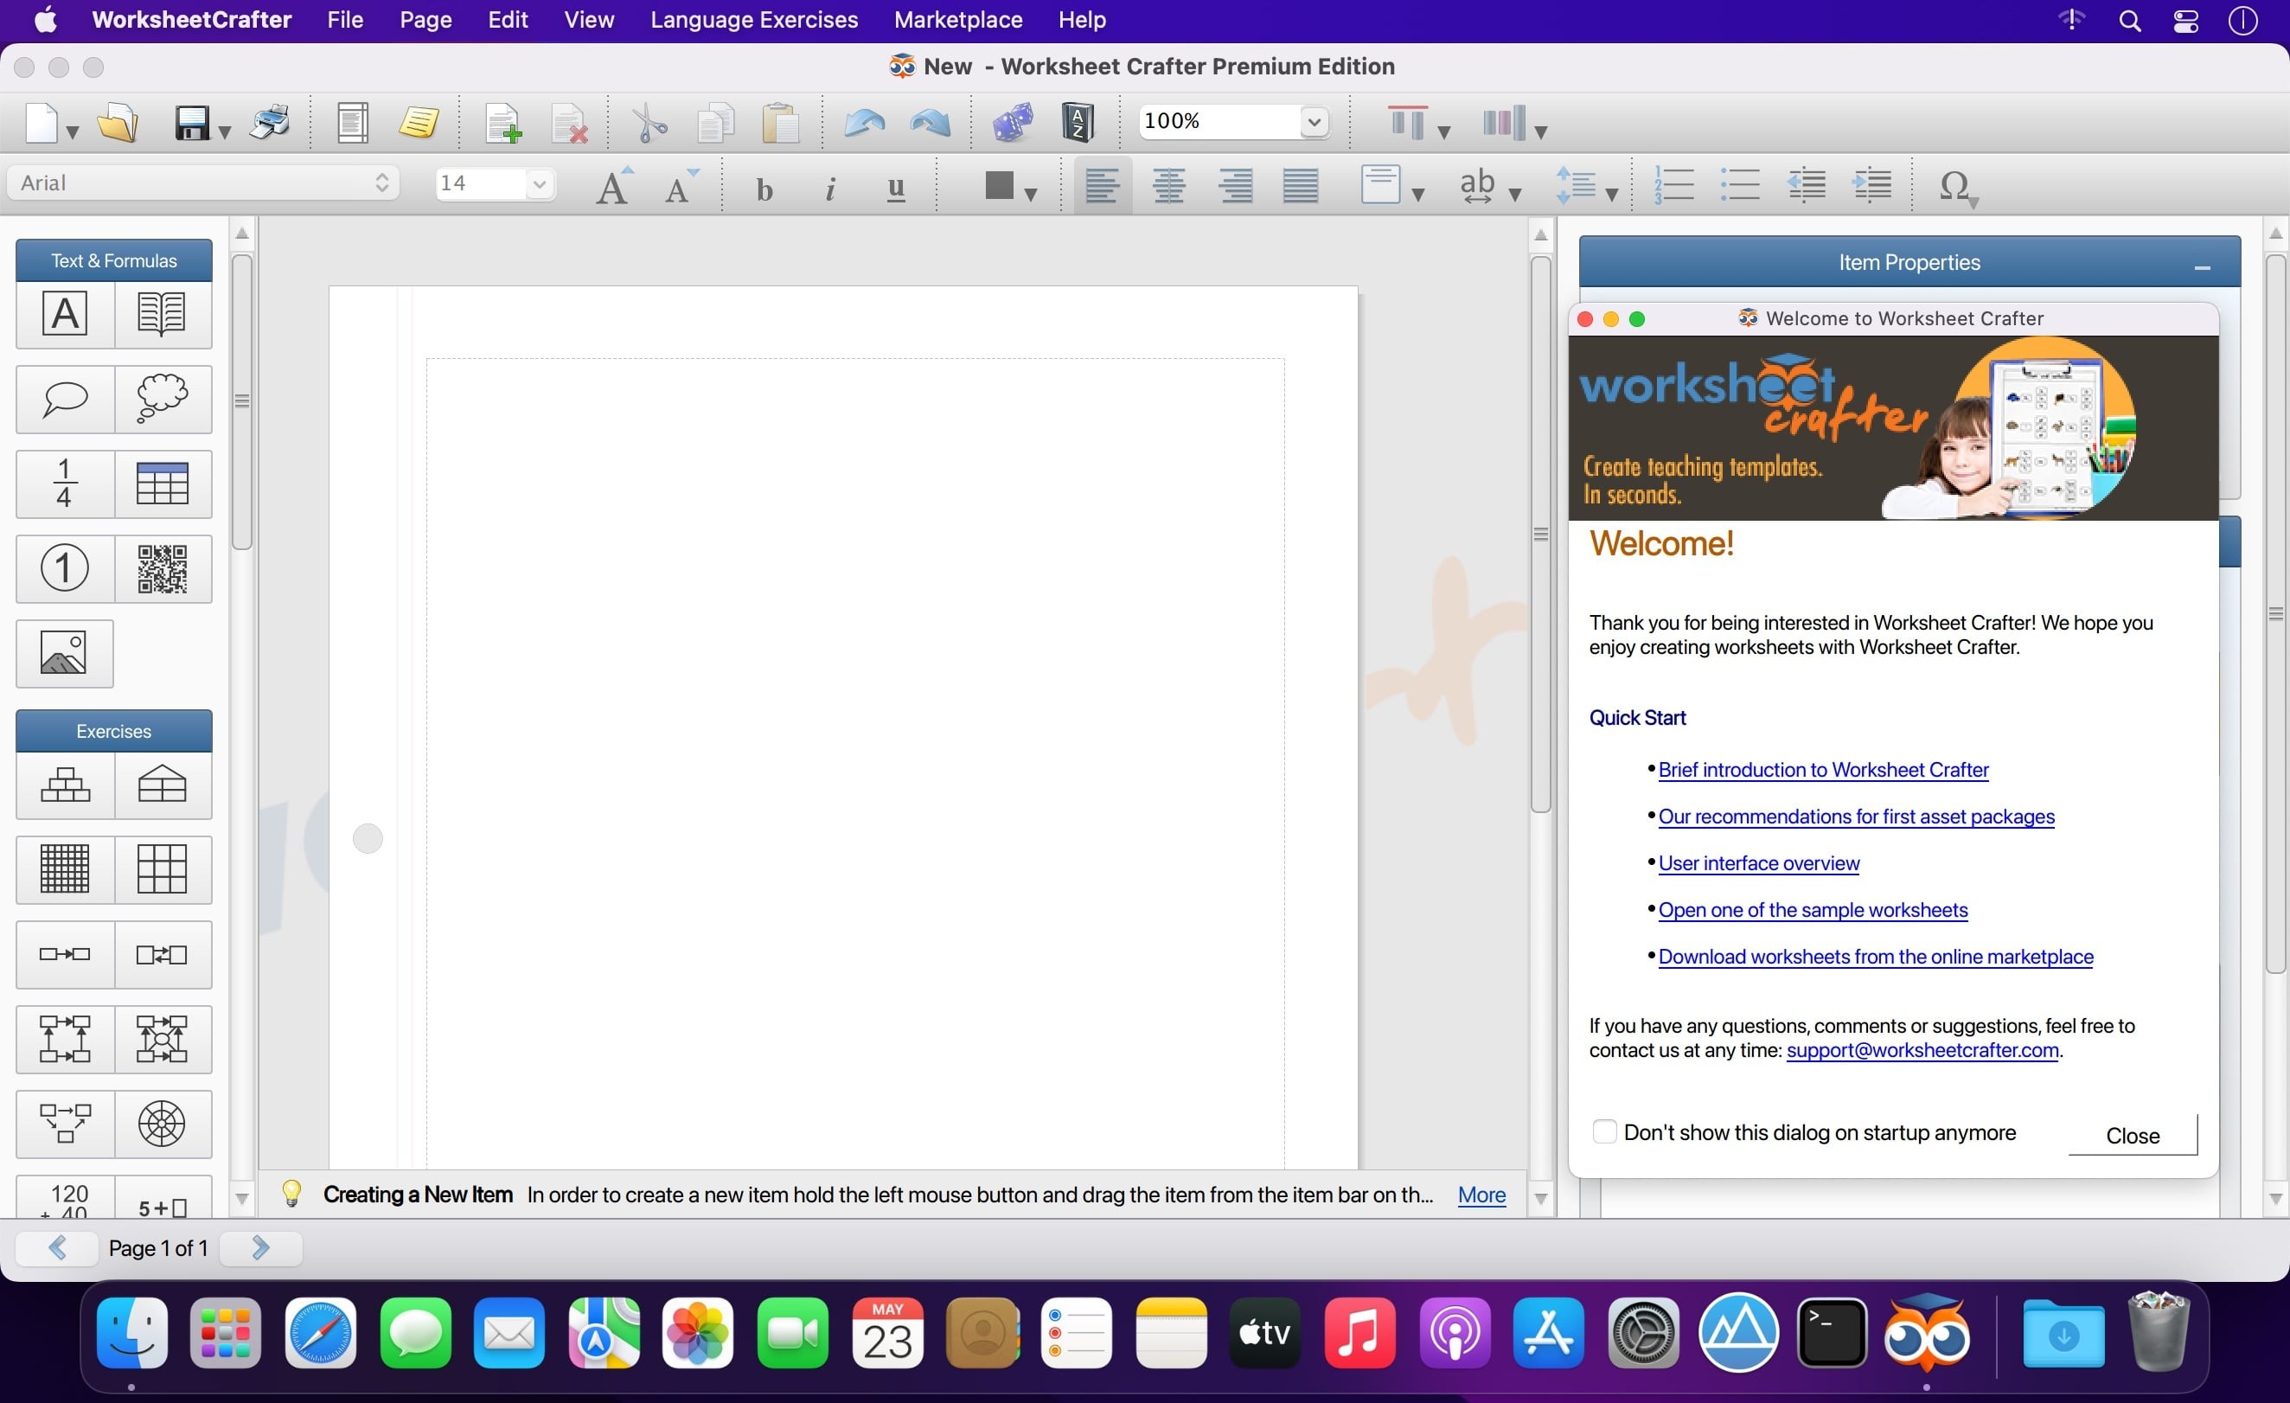
Task: Expand the font size dropdown
Action: point(540,183)
